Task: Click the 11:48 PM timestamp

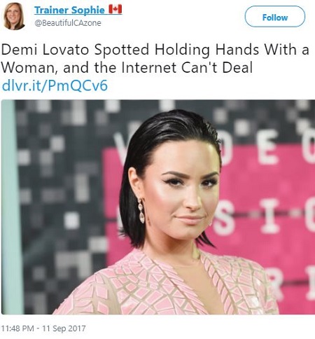Action: pos(17,328)
